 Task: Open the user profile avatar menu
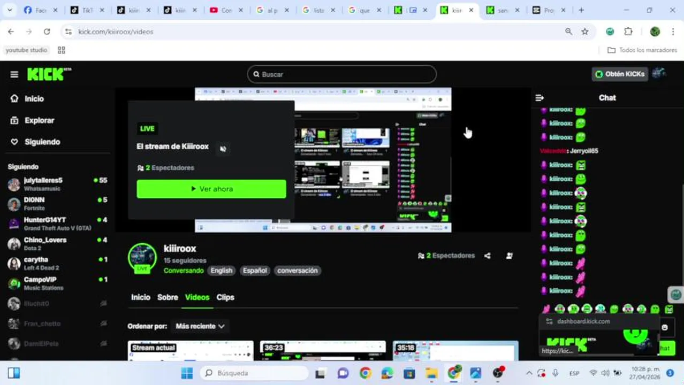pyautogui.click(x=659, y=74)
